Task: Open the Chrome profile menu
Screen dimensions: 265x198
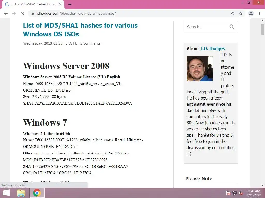Action: coord(251,13)
